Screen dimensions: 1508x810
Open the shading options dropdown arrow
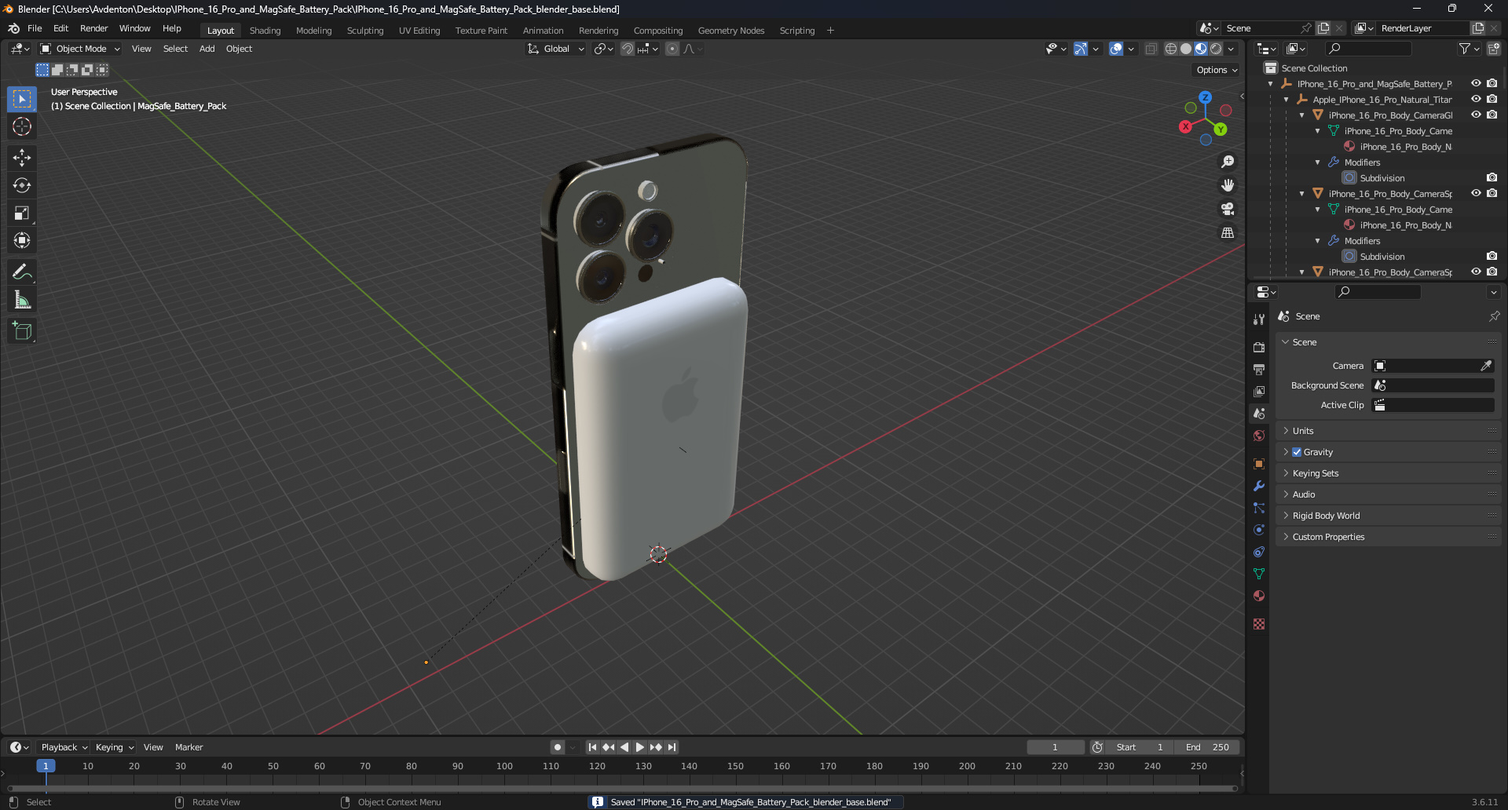coord(1231,49)
